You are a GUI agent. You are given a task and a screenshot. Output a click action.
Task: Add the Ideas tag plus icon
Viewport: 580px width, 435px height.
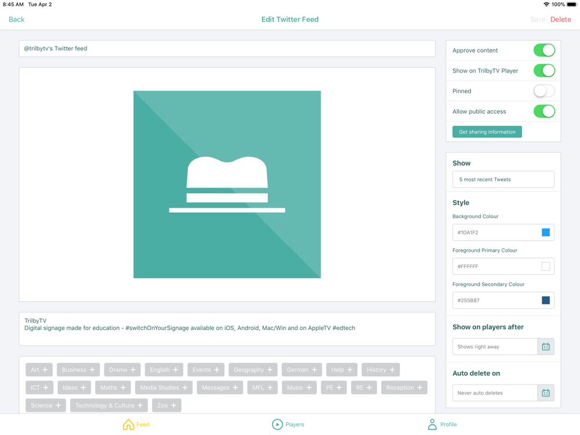pyautogui.click(x=83, y=387)
